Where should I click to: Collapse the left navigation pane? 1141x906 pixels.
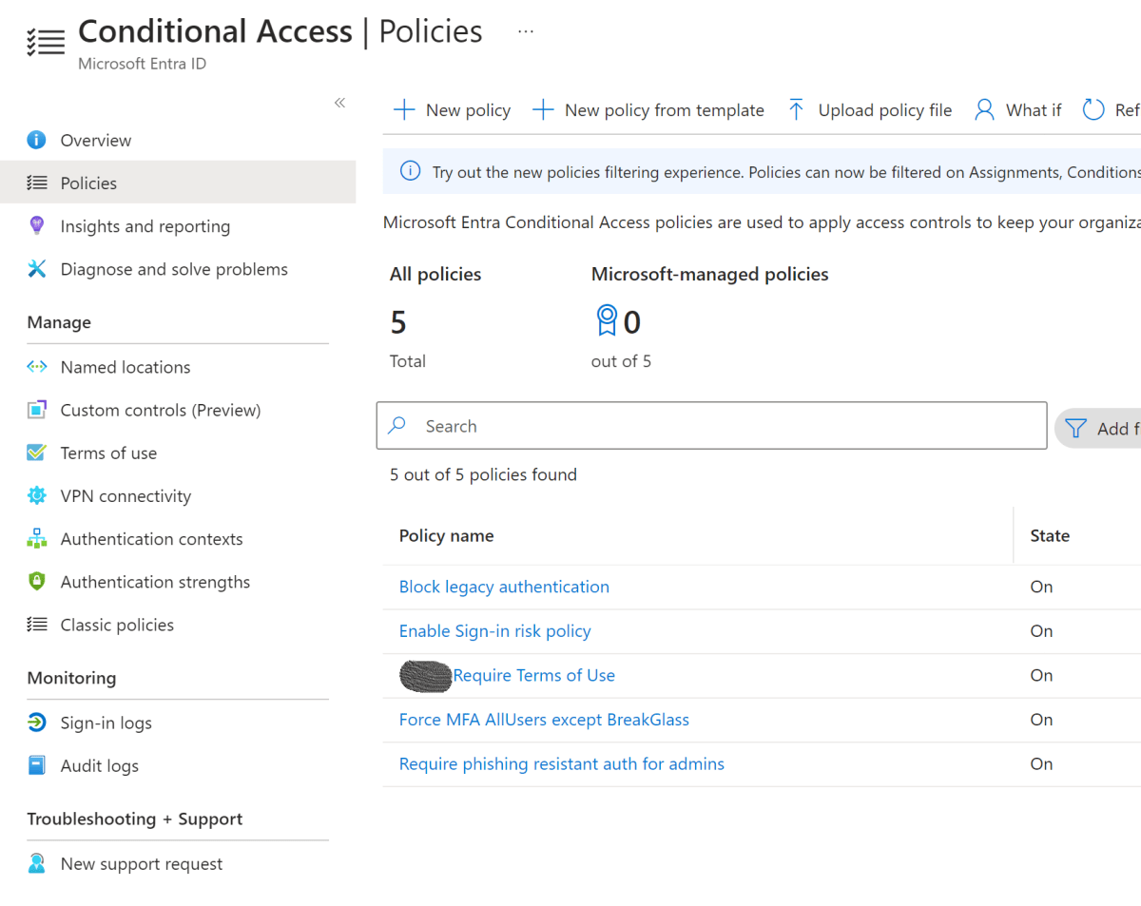(x=339, y=102)
